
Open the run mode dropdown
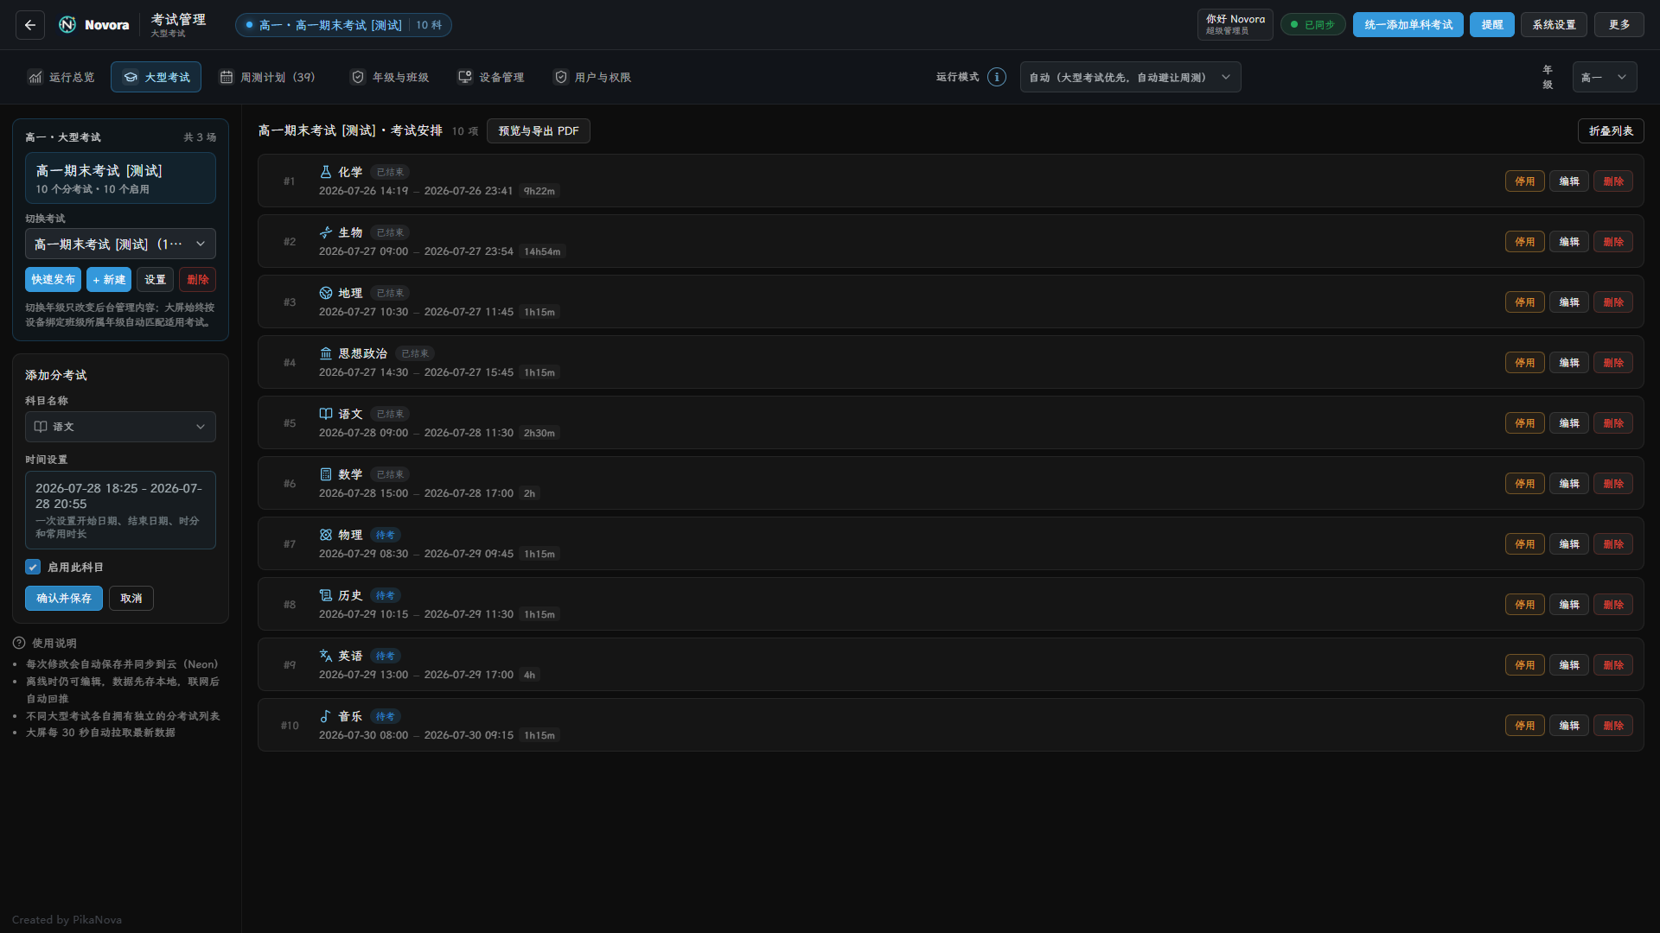pyautogui.click(x=1130, y=77)
